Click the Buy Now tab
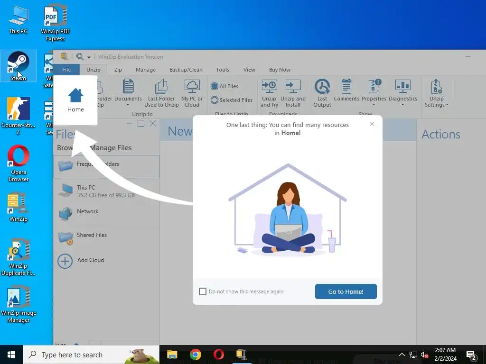Viewport: 486px width, 364px height. (280, 70)
